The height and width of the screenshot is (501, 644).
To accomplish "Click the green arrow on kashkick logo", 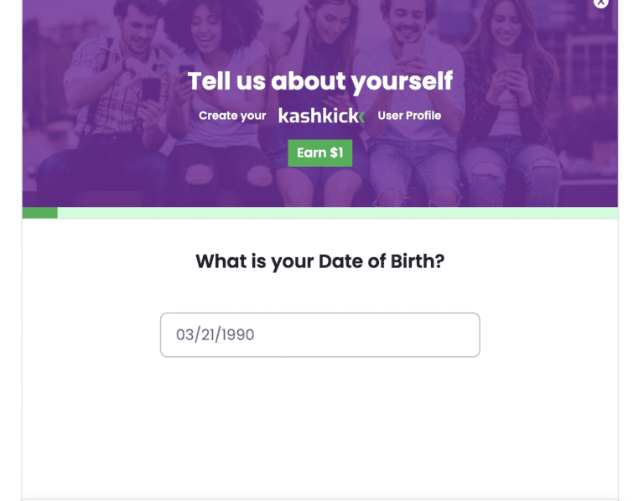I will pyautogui.click(x=361, y=118).
